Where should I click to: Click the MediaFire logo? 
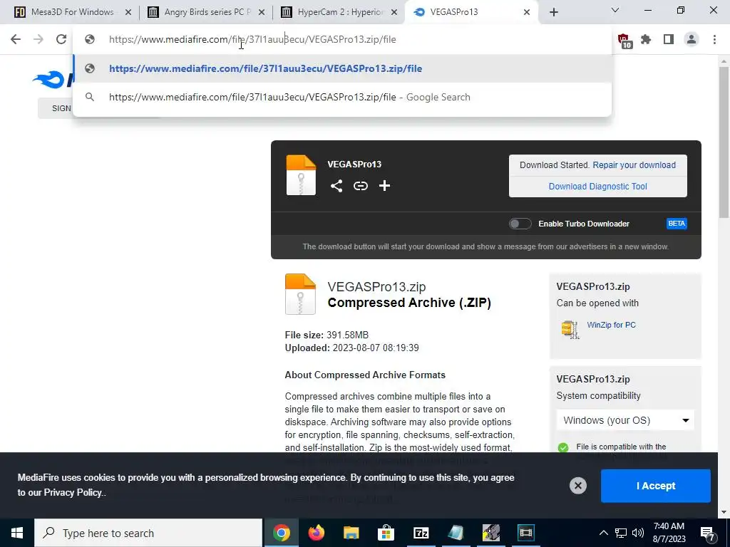pos(53,79)
